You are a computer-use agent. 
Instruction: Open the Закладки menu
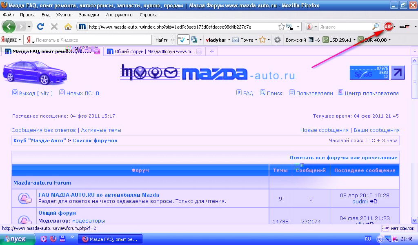pos(89,15)
